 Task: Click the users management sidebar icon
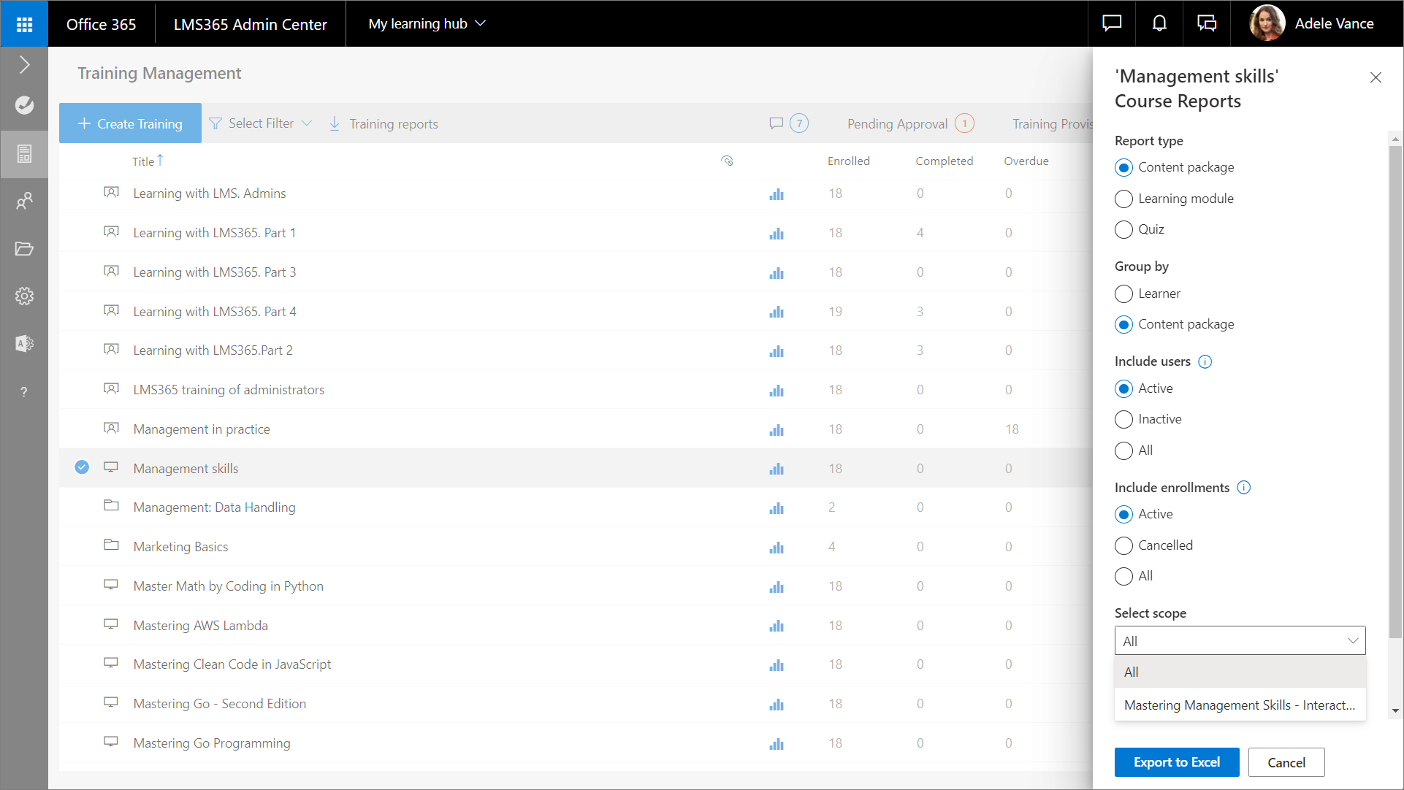point(24,201)
